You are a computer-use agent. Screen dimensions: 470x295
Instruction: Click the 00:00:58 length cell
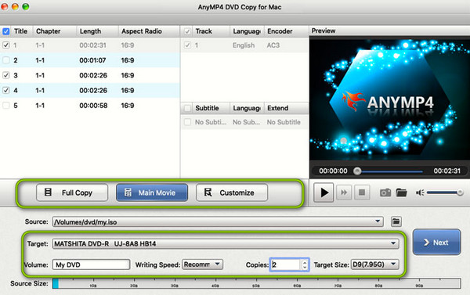pos(93,106)
